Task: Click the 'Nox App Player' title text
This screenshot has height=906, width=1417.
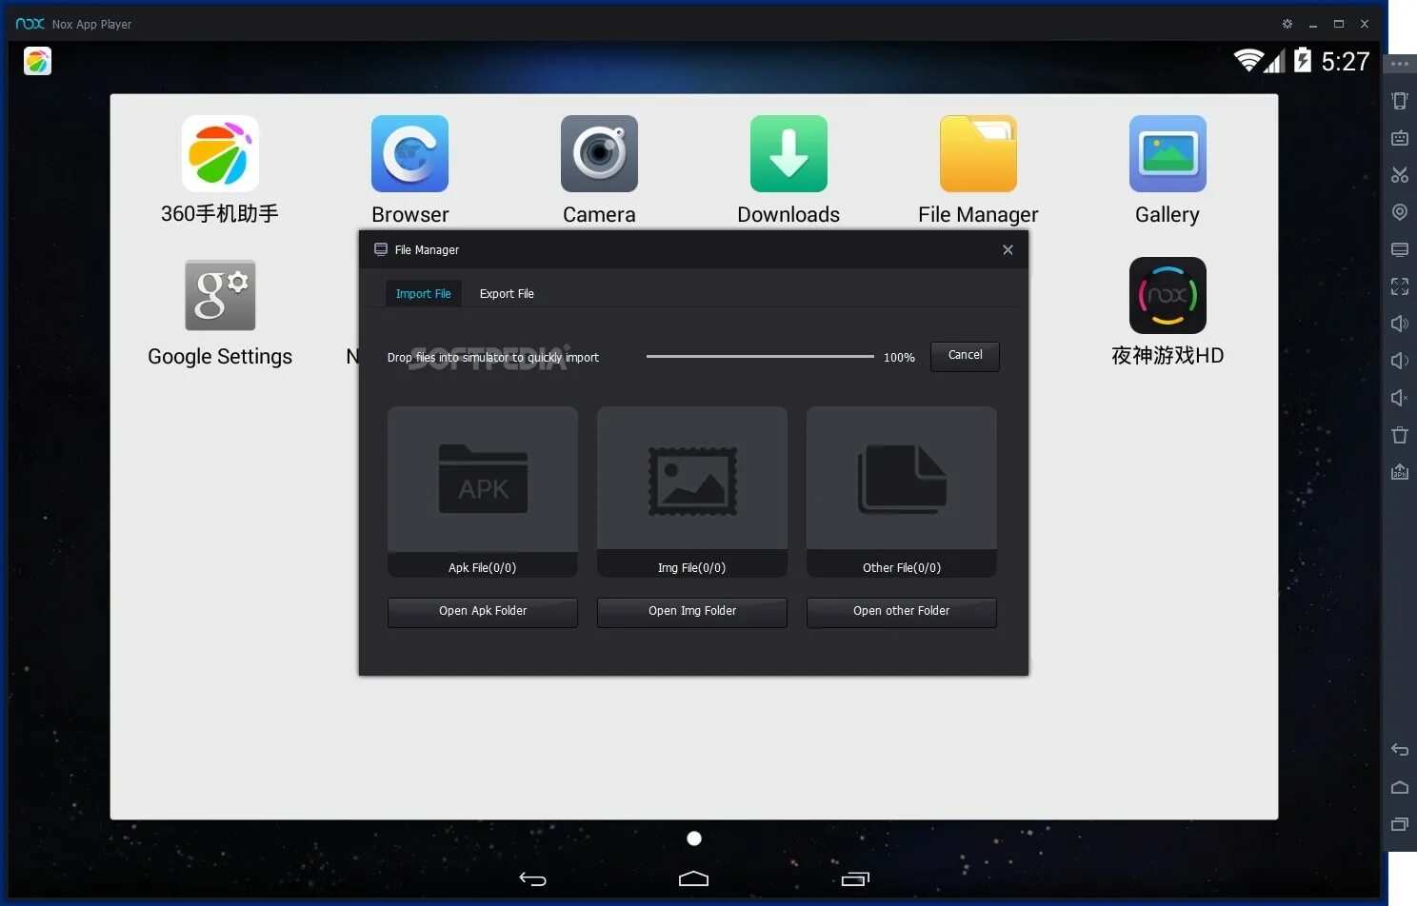Action: tap(91, 25)
